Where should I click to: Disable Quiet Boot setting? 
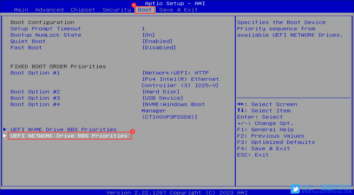pyautogui.click(x=157, y=41)
